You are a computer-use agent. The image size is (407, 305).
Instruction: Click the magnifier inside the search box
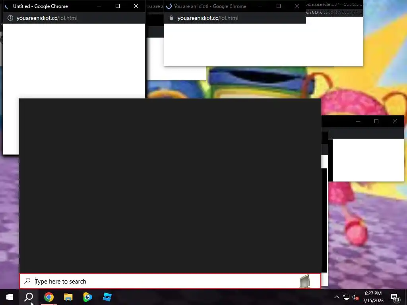coord(27,281)
